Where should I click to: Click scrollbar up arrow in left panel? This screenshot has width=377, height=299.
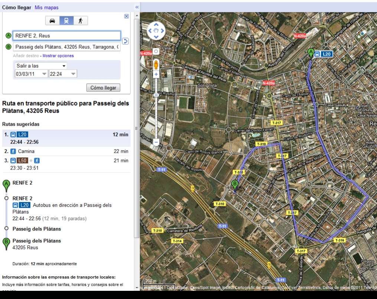coord(137,16)
